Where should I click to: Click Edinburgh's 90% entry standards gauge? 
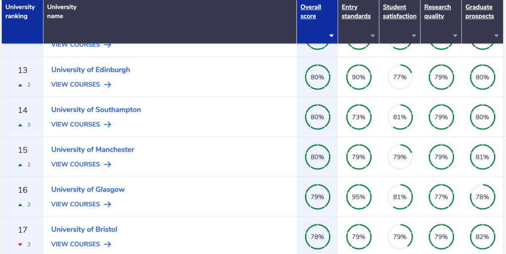point(359,77)
